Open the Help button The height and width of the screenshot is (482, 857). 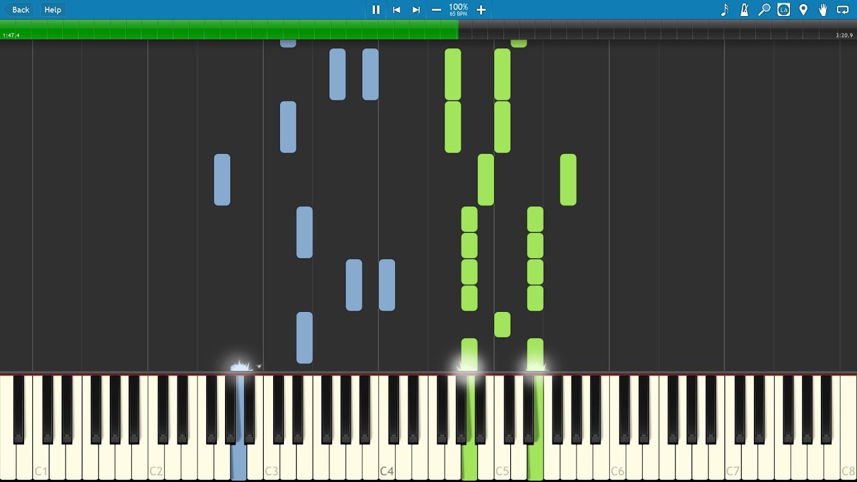click(x=53, y=9)
